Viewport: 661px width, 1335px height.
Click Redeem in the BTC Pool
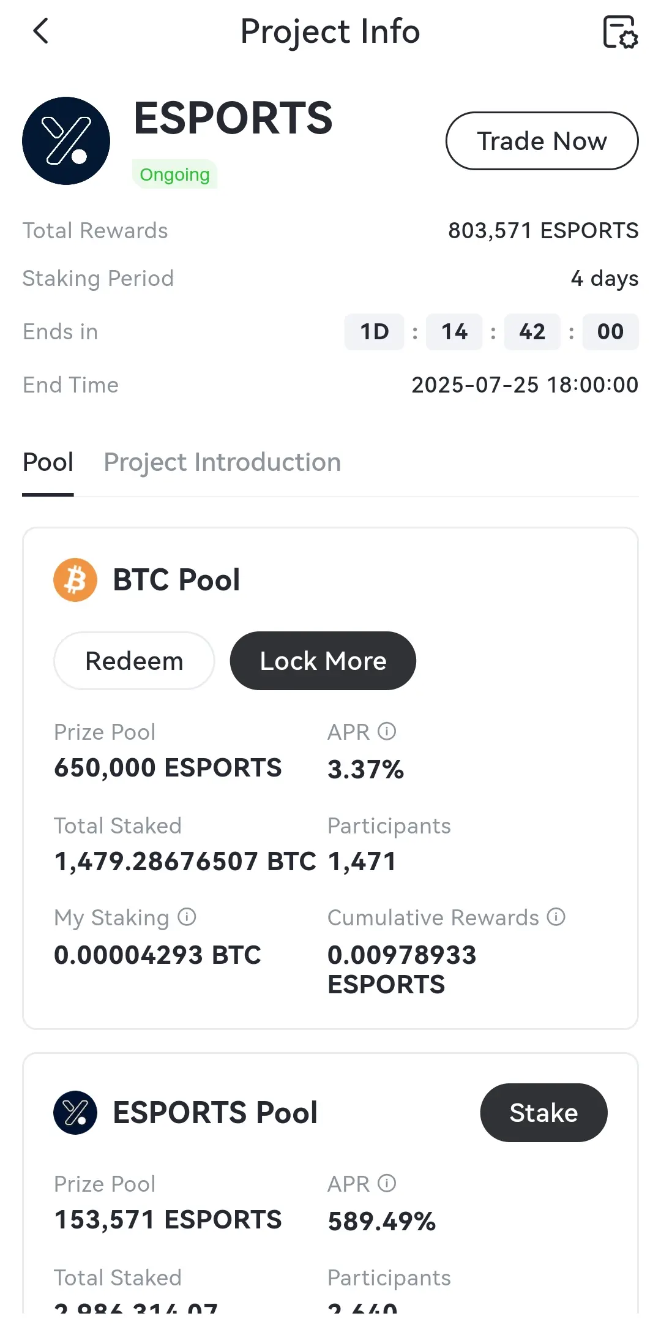[x=134, y=661]
